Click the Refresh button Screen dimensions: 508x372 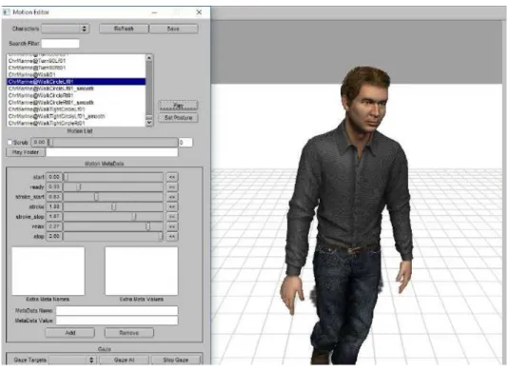tap(124, 29)
